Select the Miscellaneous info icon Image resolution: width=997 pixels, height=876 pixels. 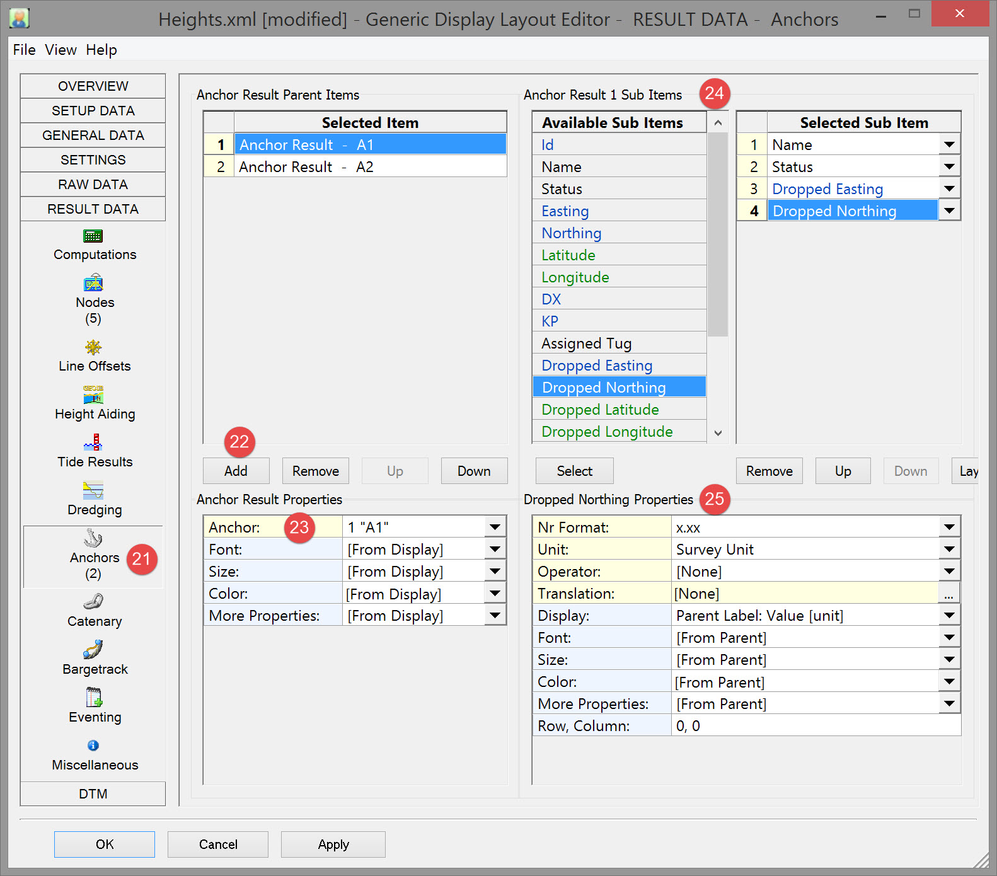click(x=93, y=746)
